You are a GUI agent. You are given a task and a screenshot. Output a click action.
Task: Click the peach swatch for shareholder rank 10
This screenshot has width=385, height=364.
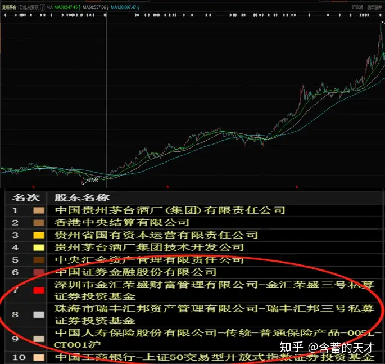click(39, 357)
